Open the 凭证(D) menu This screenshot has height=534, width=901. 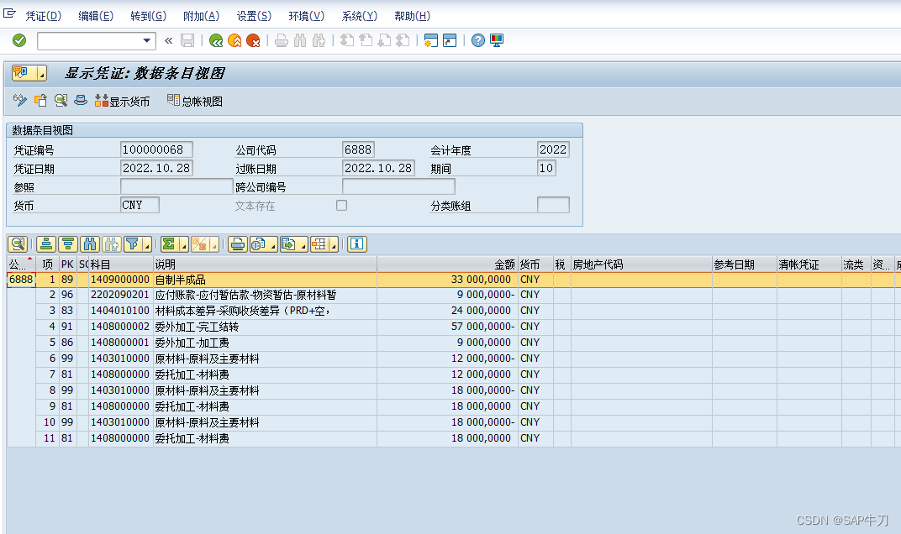pos(43,16)
